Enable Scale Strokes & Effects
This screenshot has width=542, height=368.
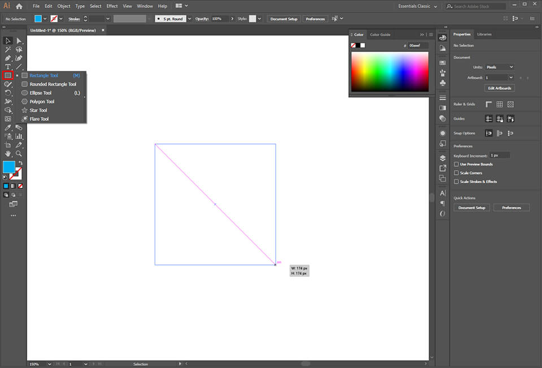point(456,181)
